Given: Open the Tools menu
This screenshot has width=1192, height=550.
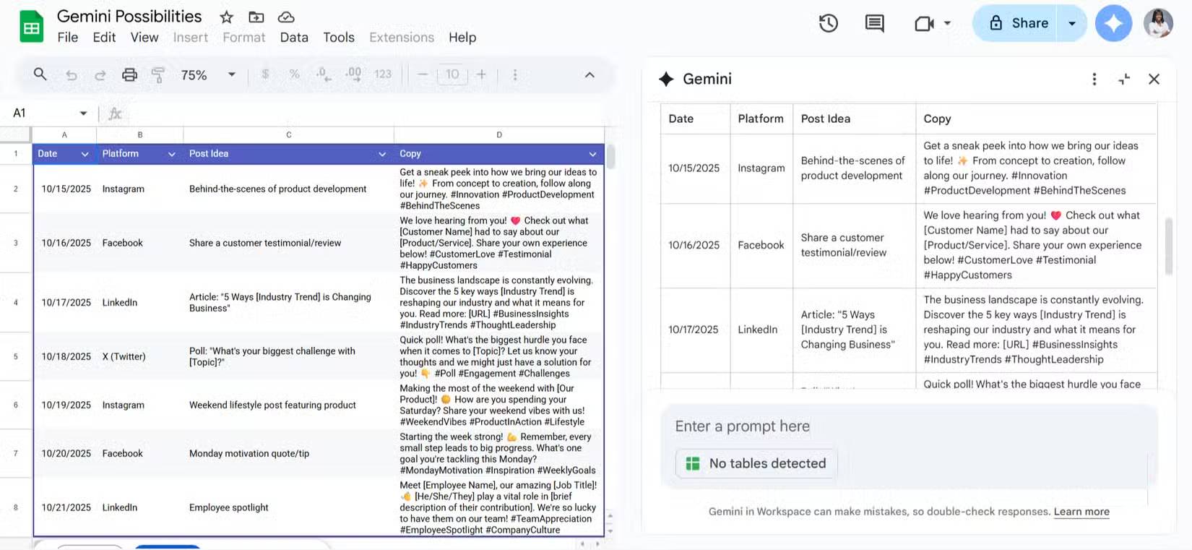Looking at the screenshot, I should coord(339,38).
